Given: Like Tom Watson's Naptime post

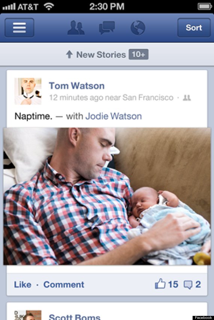Looking at the screenshot, I should click(23, 284).
